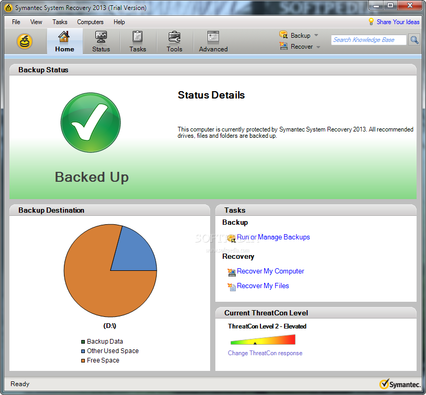Click the Symantec disk logo in toolbar
Image resolution: width=426 pixels, height=395 pixels.
25,41
